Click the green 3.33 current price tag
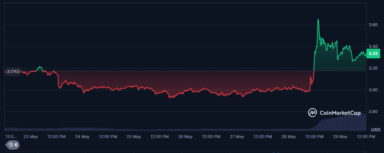Screen dimensions: 384x153 373,53
